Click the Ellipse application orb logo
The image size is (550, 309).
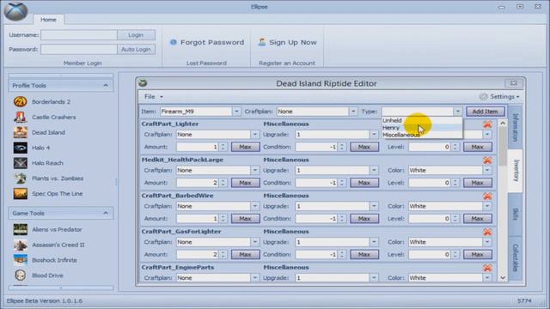click(x=16, y=11)
